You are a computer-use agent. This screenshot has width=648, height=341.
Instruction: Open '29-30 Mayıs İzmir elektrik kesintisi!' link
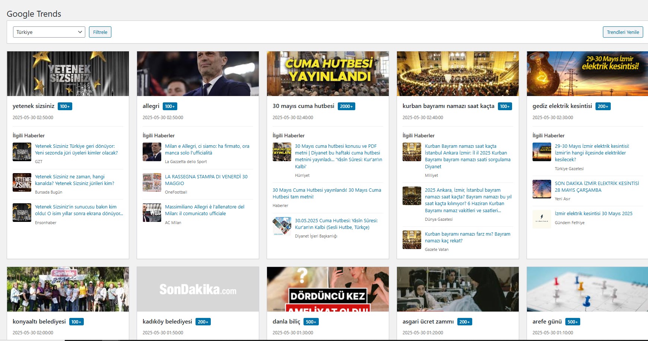pyautogui.click(x=592, y=153)
